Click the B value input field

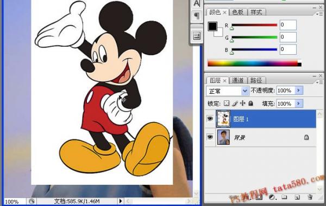click(x=288, y=49)
